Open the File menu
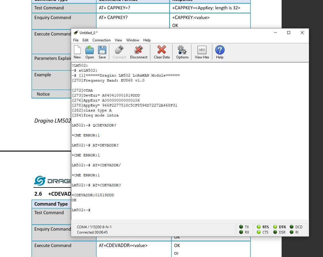 pos(76,40)
